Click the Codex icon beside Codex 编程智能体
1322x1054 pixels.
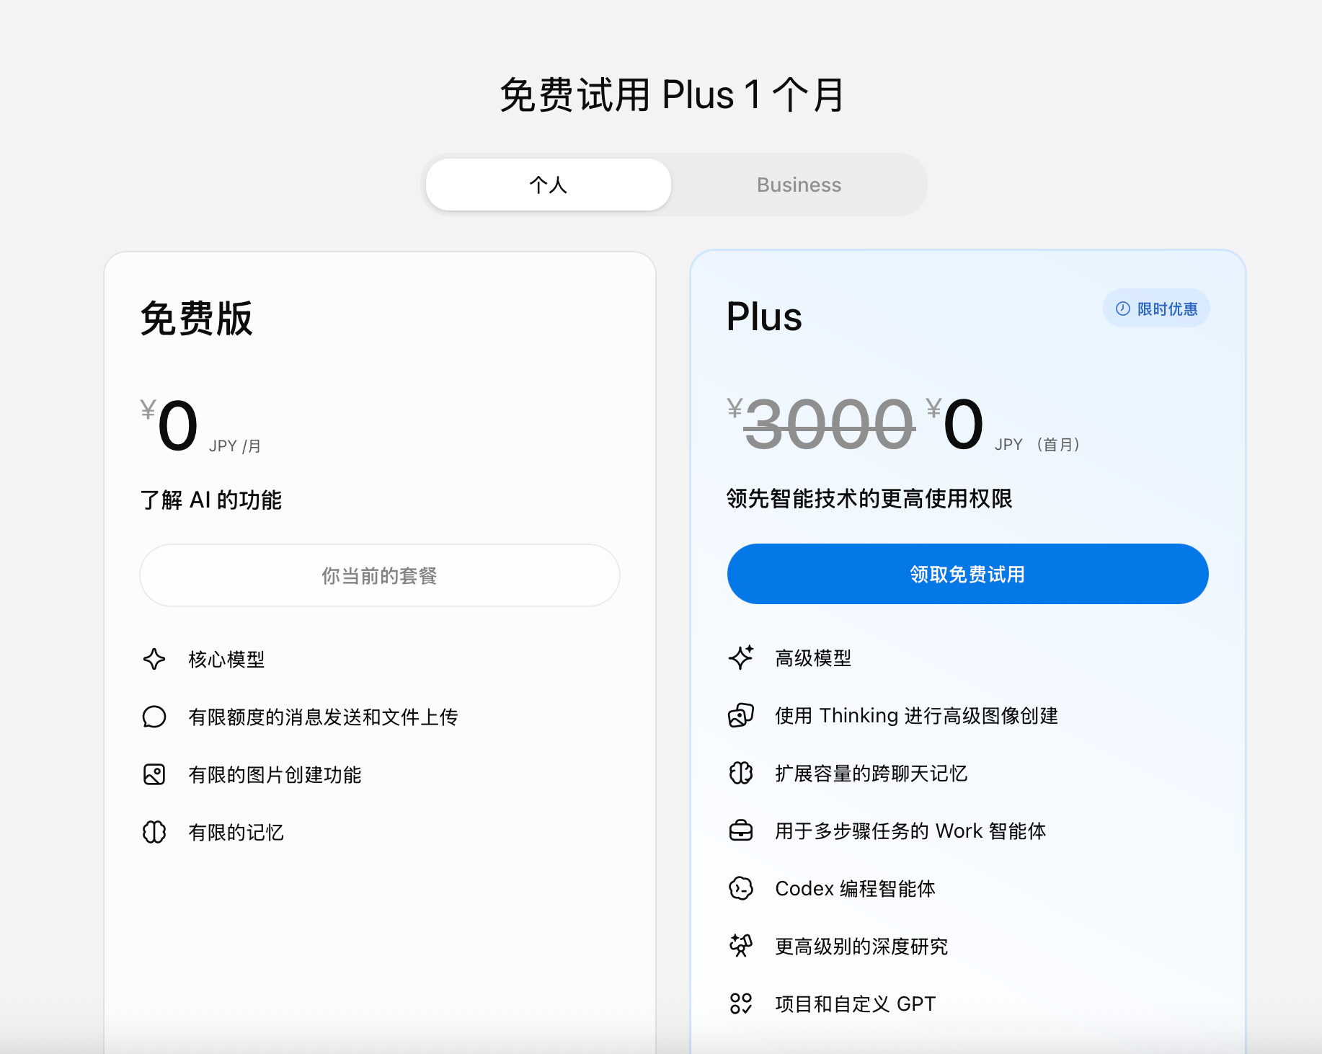(741, 888)
